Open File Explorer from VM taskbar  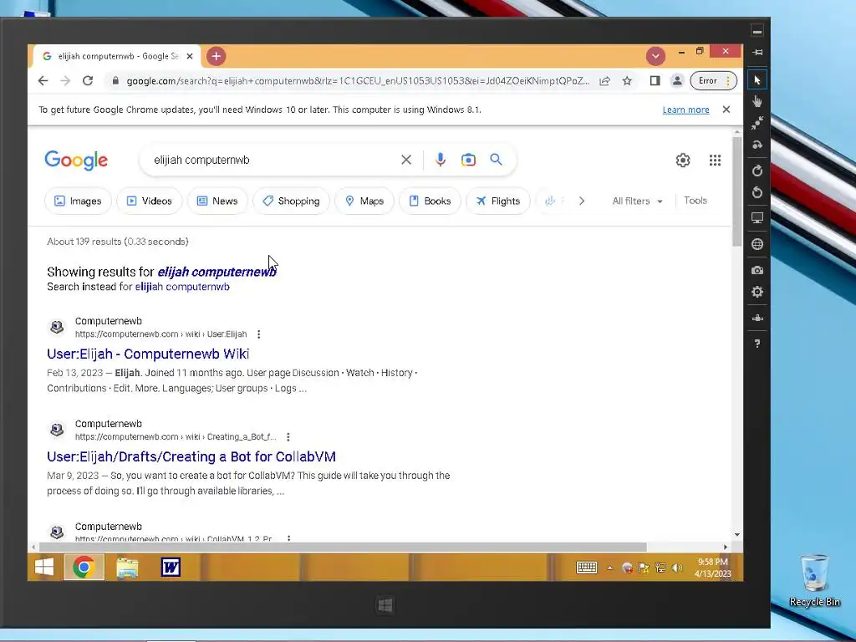coord(127,568)
